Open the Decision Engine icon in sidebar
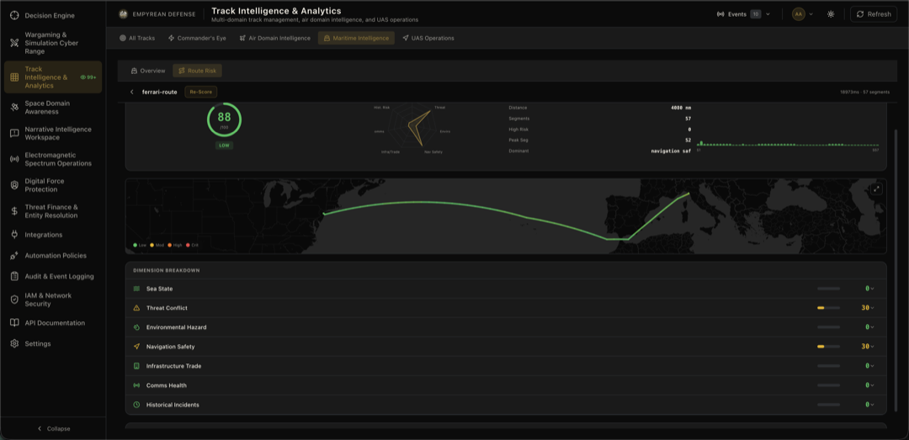 click(x=14, y=14)
